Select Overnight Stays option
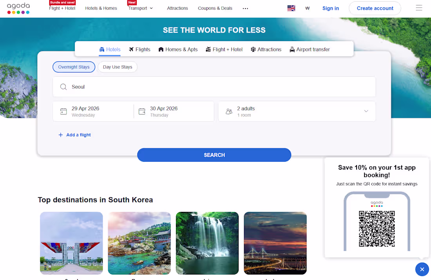The height and width of the screenshot is (280, 431). coord(74,67)
